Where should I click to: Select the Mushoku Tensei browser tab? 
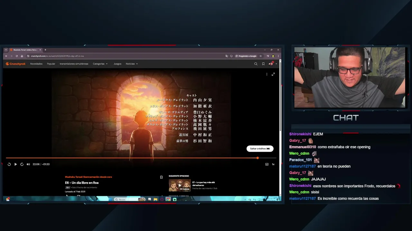pyautogui.click(x=25, y=50)
